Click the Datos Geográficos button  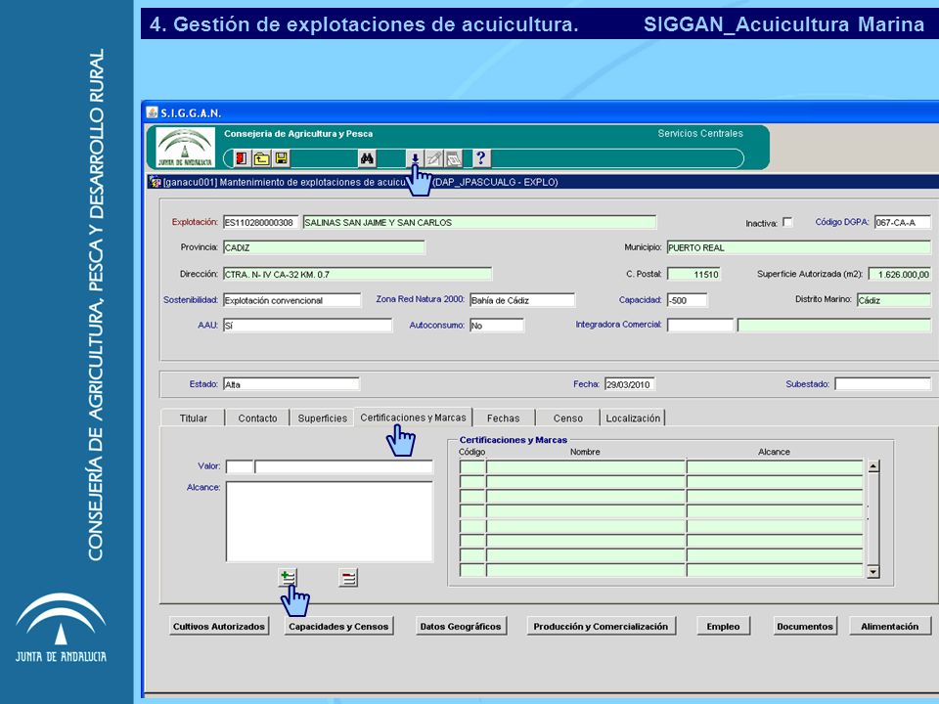[x=461, y=626]
